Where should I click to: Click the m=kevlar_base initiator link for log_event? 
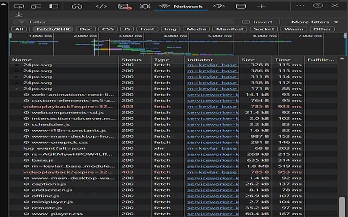[212, 148]
